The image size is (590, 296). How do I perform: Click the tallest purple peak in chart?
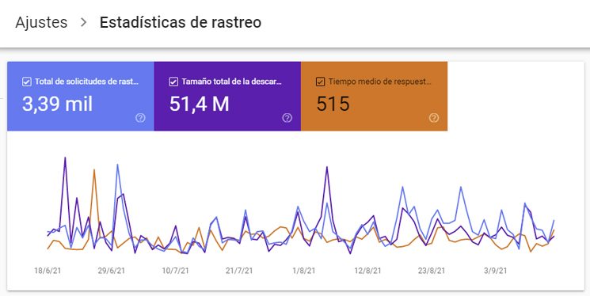click(65, 158)
